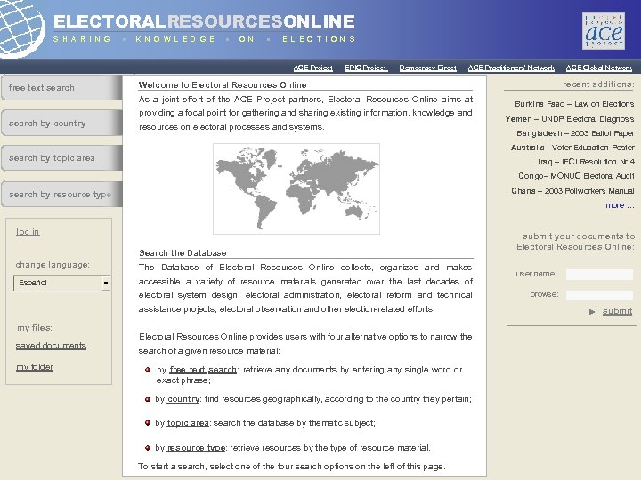Follow inline topic area link

click(188, 423)
